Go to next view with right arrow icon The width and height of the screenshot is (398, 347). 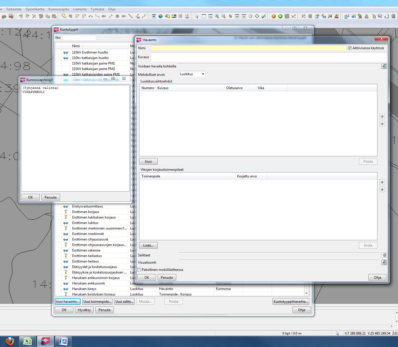244,16
